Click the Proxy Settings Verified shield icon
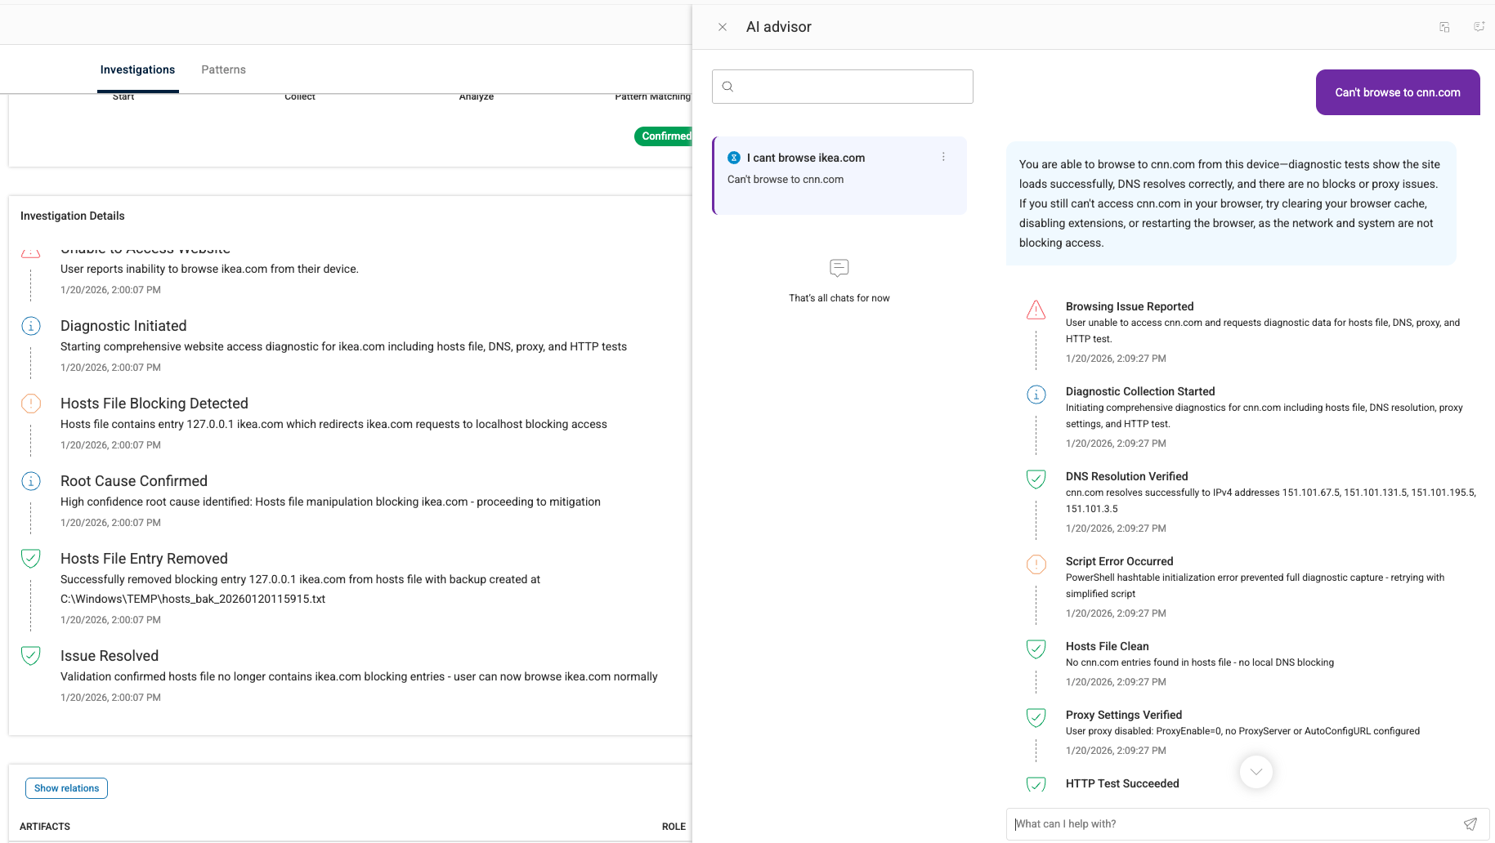The image size is (1495, 843). point(1036,717)
